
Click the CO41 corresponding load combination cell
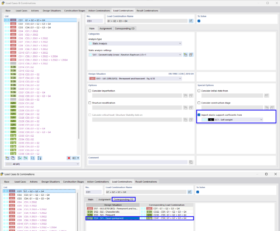tap(167, 218)
